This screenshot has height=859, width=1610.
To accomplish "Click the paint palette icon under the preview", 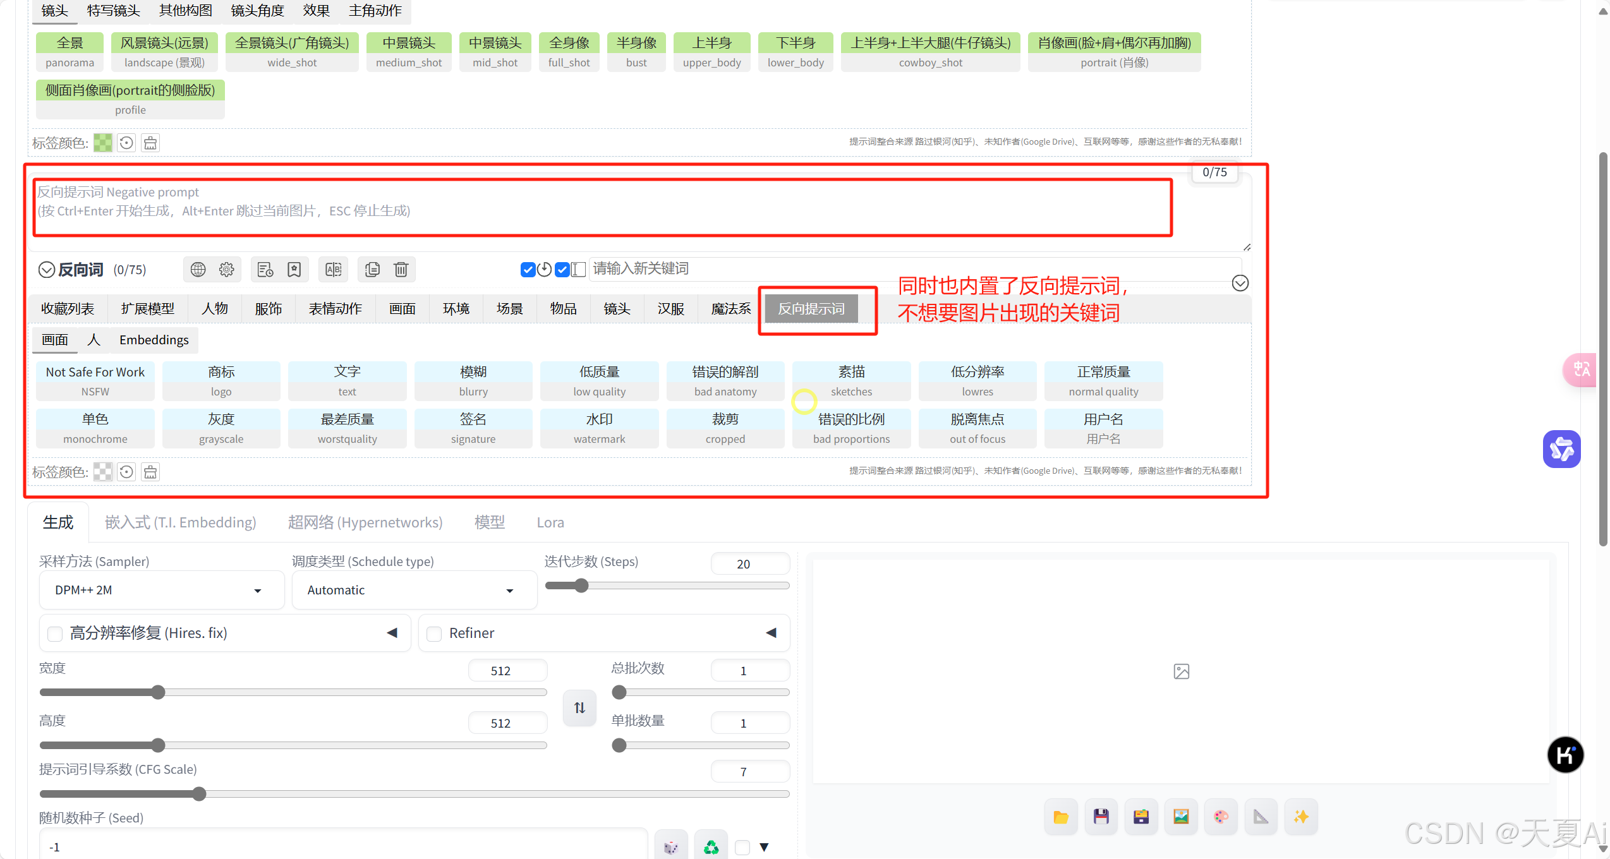I will tap(1221, 817).
